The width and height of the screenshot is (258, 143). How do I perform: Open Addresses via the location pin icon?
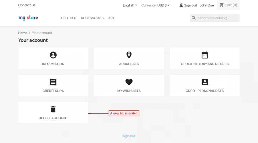tap(129, 55)
